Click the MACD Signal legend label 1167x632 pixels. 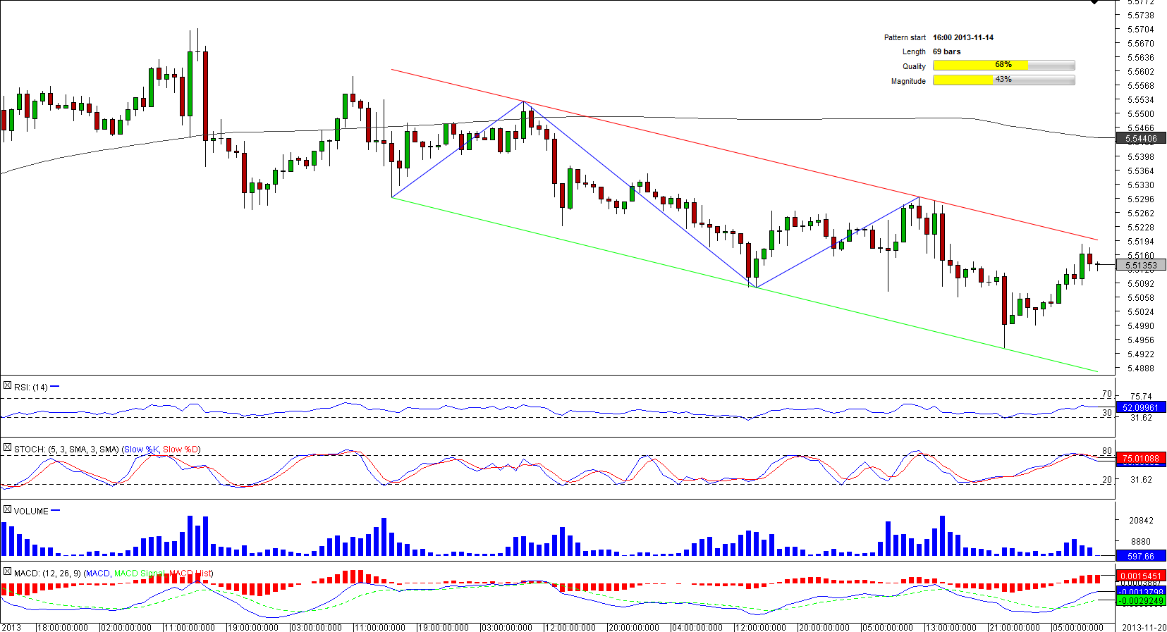pyautogui.click(x=139, y=573)
